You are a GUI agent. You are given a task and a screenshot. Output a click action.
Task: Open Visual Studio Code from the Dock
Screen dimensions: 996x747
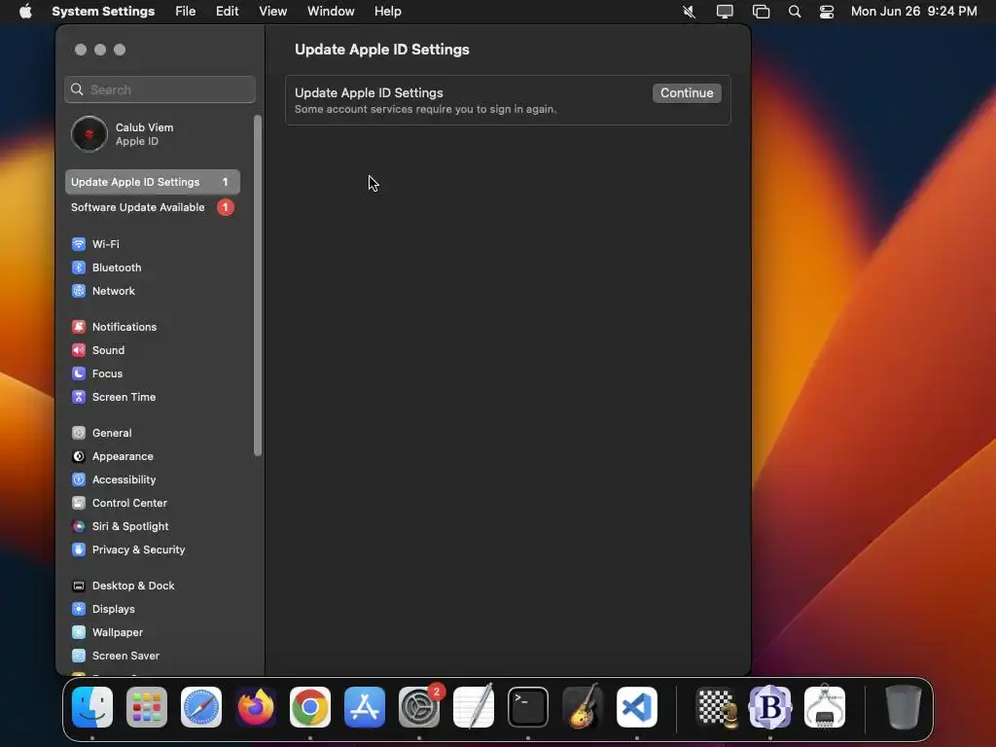(x=637, y=707)
